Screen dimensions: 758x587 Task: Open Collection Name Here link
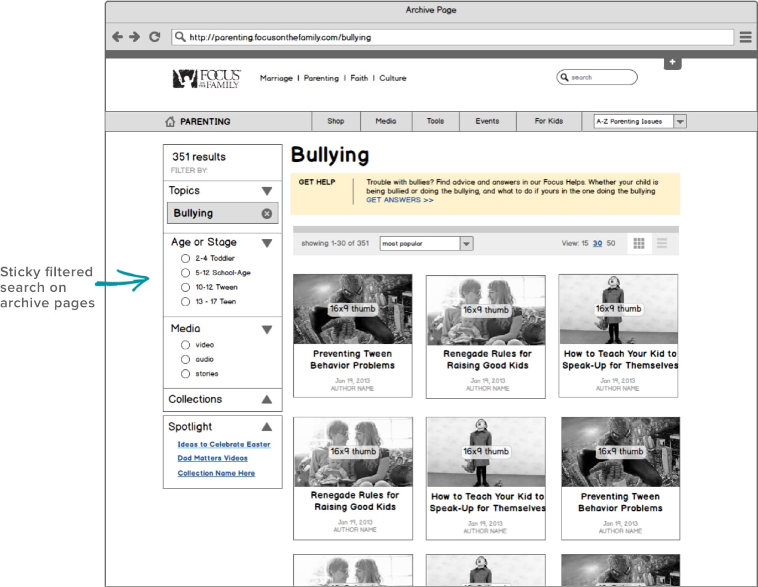pos(216,473)
